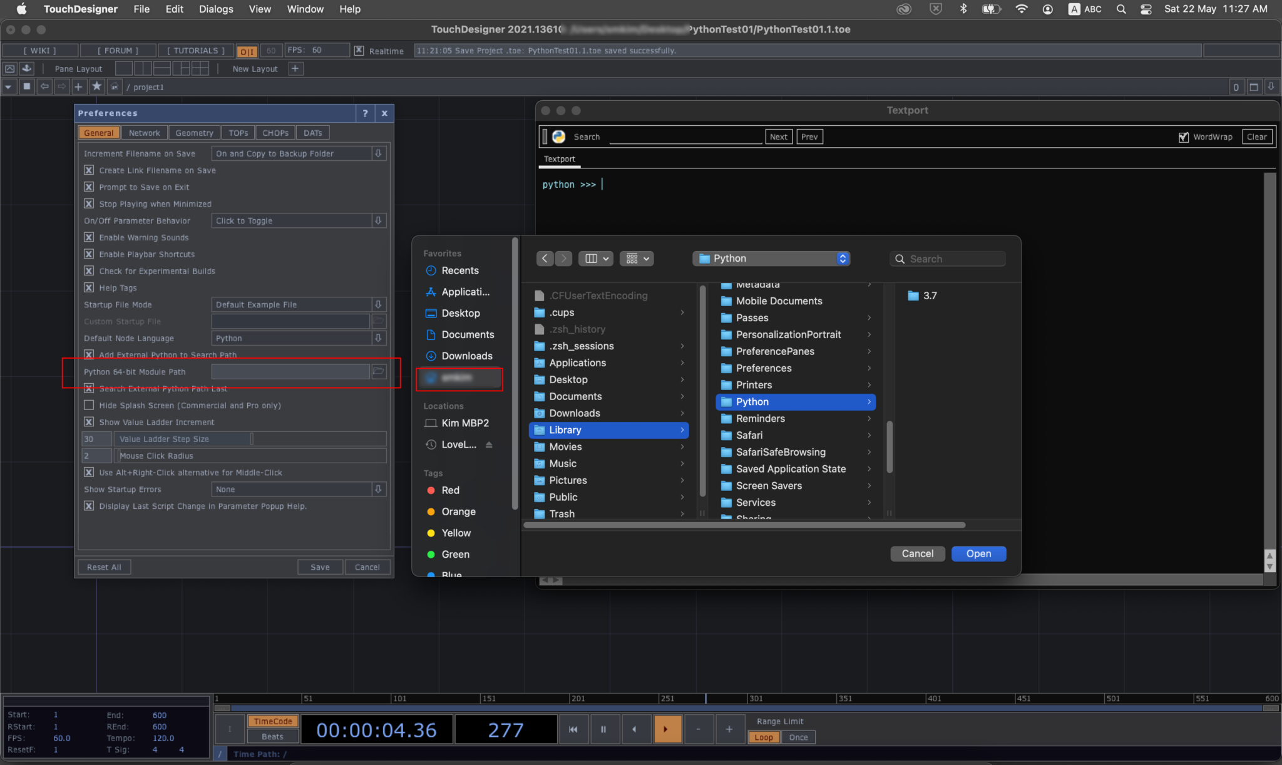Image resolution: width=1282 pixels, height=765 pixels.
Task: Open the Downloads favorite in the sidebar
Action: (467, 356)
